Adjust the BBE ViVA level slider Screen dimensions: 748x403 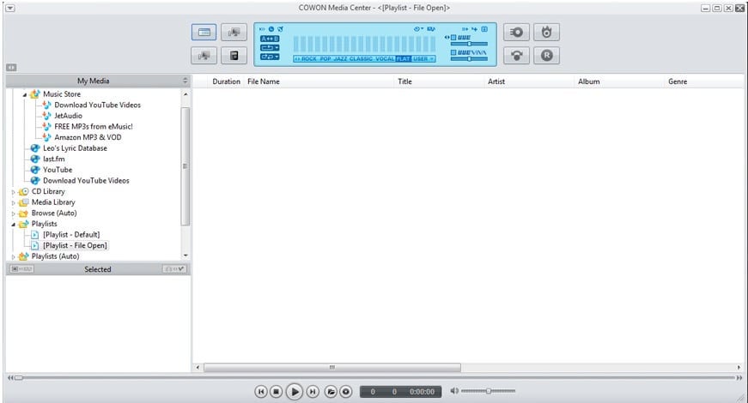(470, 59)
